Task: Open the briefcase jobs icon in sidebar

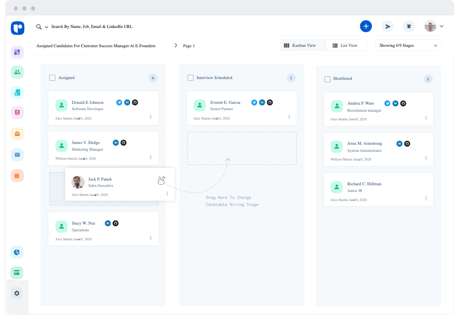Action: click(17, 134)
